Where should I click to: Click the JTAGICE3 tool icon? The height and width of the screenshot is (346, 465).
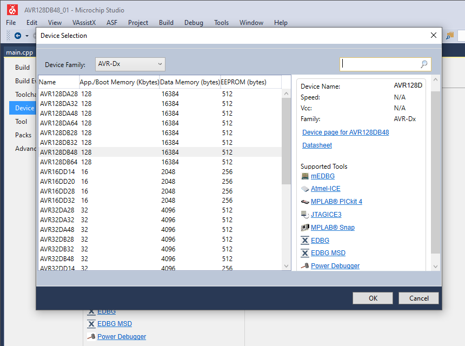coord(305,215)
